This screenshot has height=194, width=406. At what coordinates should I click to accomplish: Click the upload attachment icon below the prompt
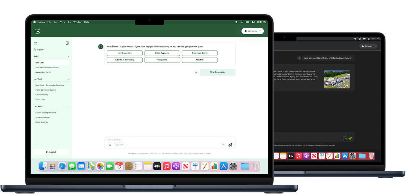coord(110,144)
